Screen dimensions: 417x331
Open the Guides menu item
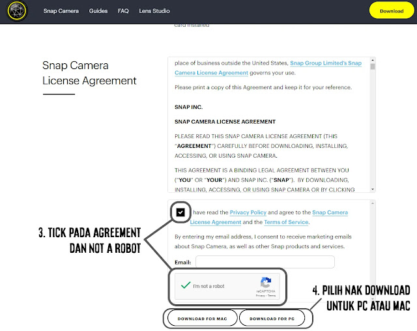[x=98, y=11]
